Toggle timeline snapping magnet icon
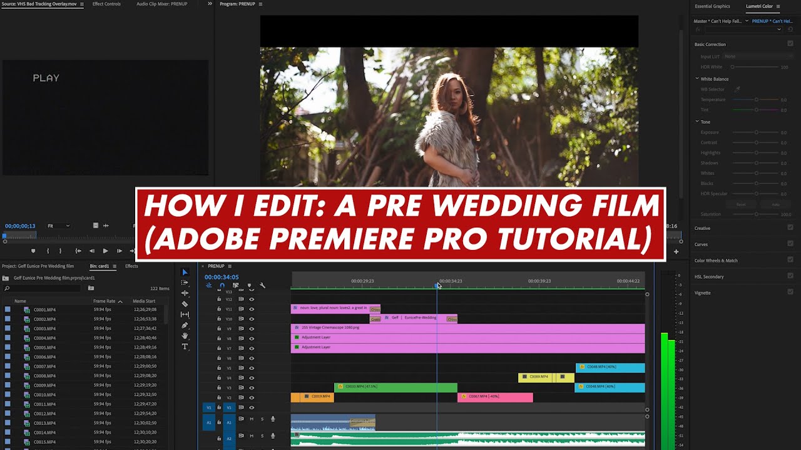The height and width of the screenshot is (450, 801). coord(222,286)
